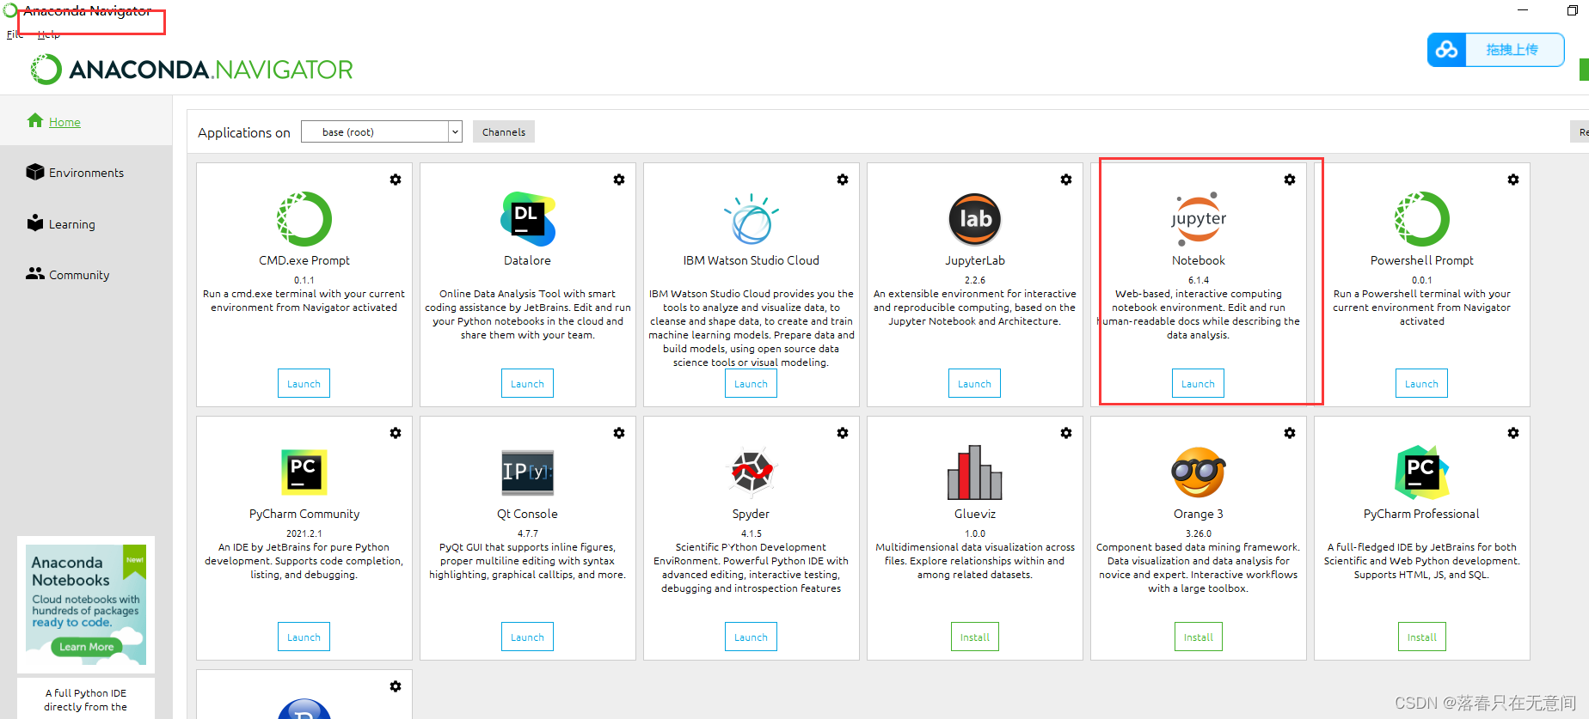The height and width of the screenshot is (719, 1589).
Task: Open Orange 3 card settings gear
Action: pos(1290,433)
